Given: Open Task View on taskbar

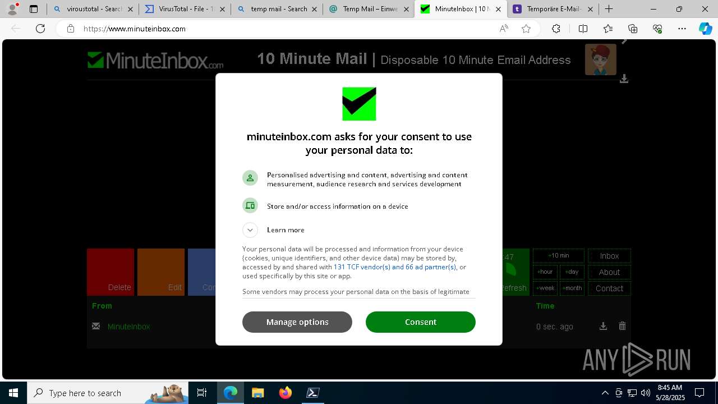Looking at the screenshot, I should 202,393.
